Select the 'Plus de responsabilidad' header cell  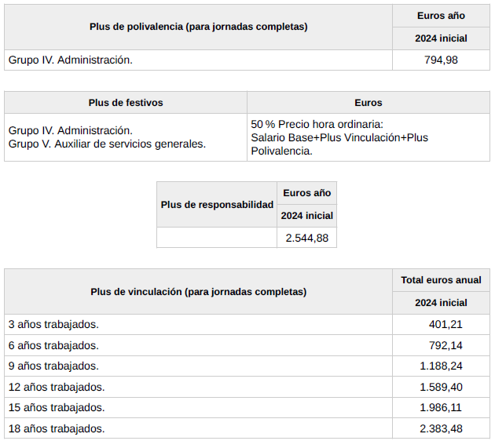click(x=217, y=205)
